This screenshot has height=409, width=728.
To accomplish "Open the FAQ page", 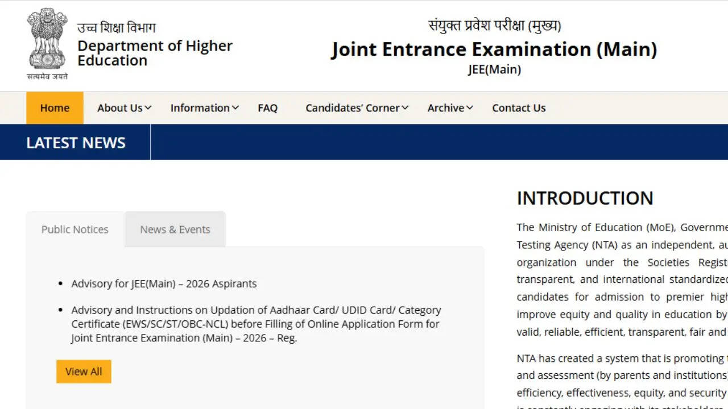I will click(267, 108).
